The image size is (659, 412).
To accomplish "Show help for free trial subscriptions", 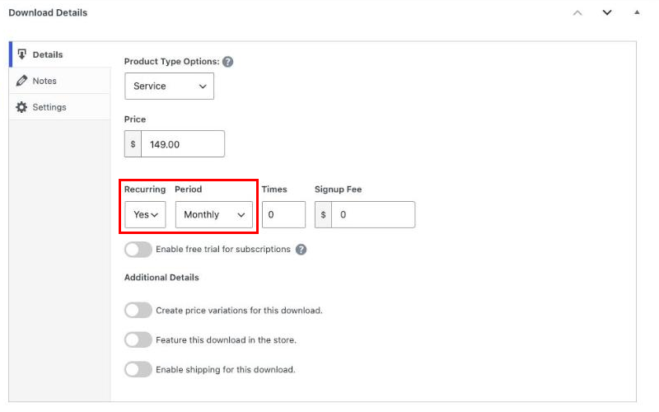I will click(301, 250).
